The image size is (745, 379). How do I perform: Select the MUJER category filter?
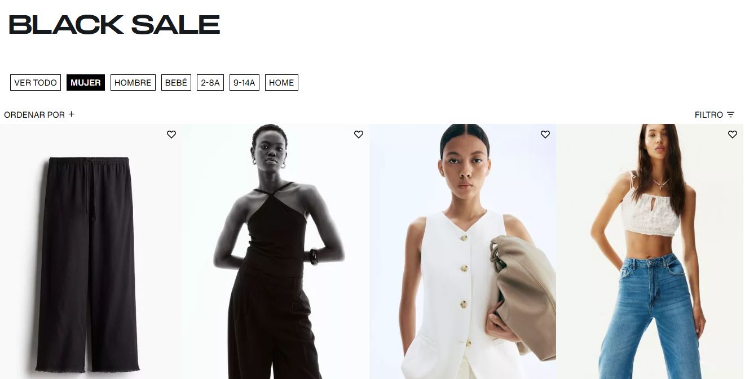tap(86, 83)
